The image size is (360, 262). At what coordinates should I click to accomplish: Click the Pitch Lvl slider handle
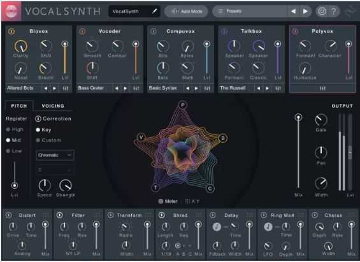click(15, 186)
